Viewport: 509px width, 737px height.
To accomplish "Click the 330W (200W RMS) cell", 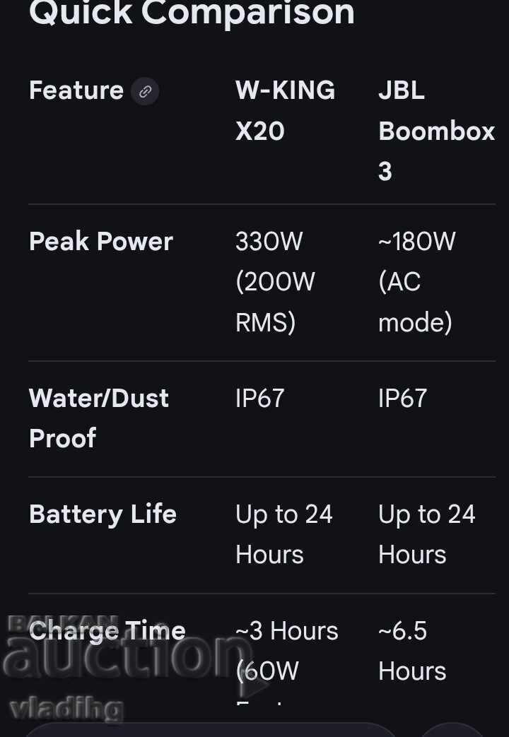I will tap(275, 282).
